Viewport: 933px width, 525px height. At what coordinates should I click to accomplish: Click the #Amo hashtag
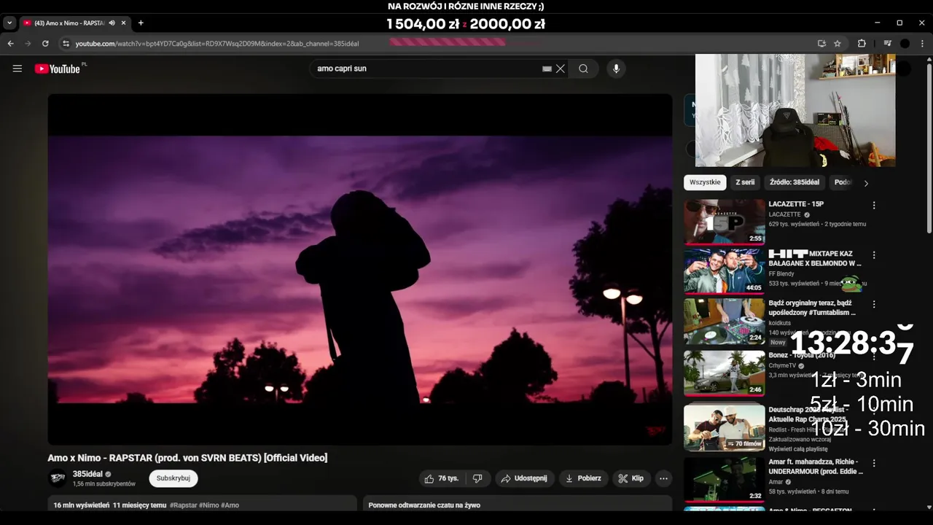[230, 505]
